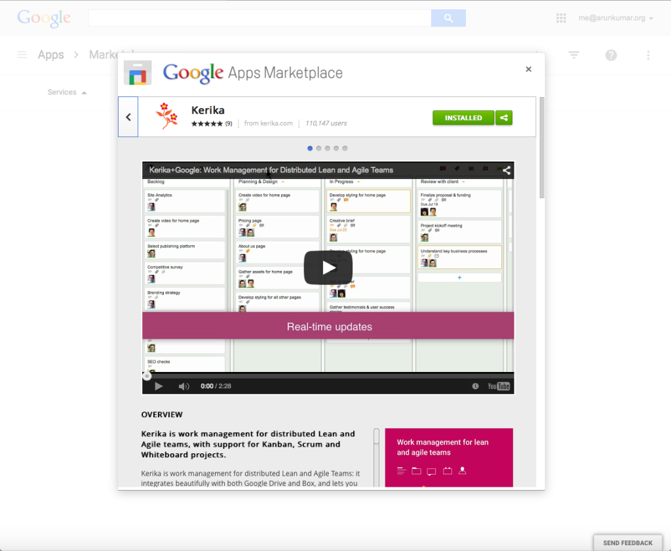The image size is (671, 551).
Task: Start the video with the large play button
Action: [328, 268]
